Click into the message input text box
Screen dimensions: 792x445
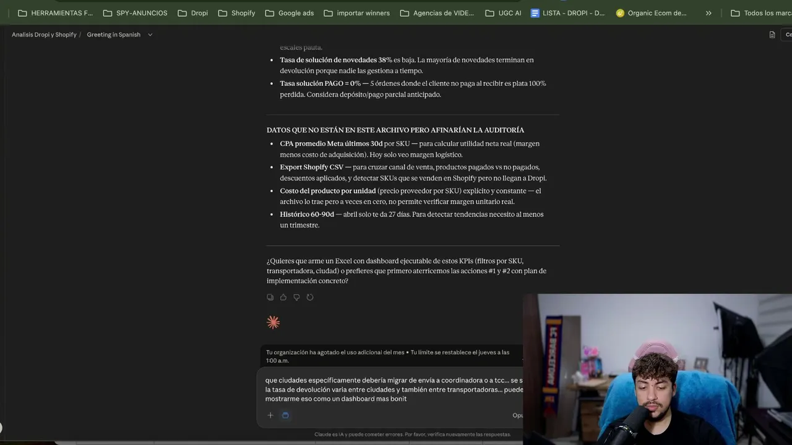point(394,389)
